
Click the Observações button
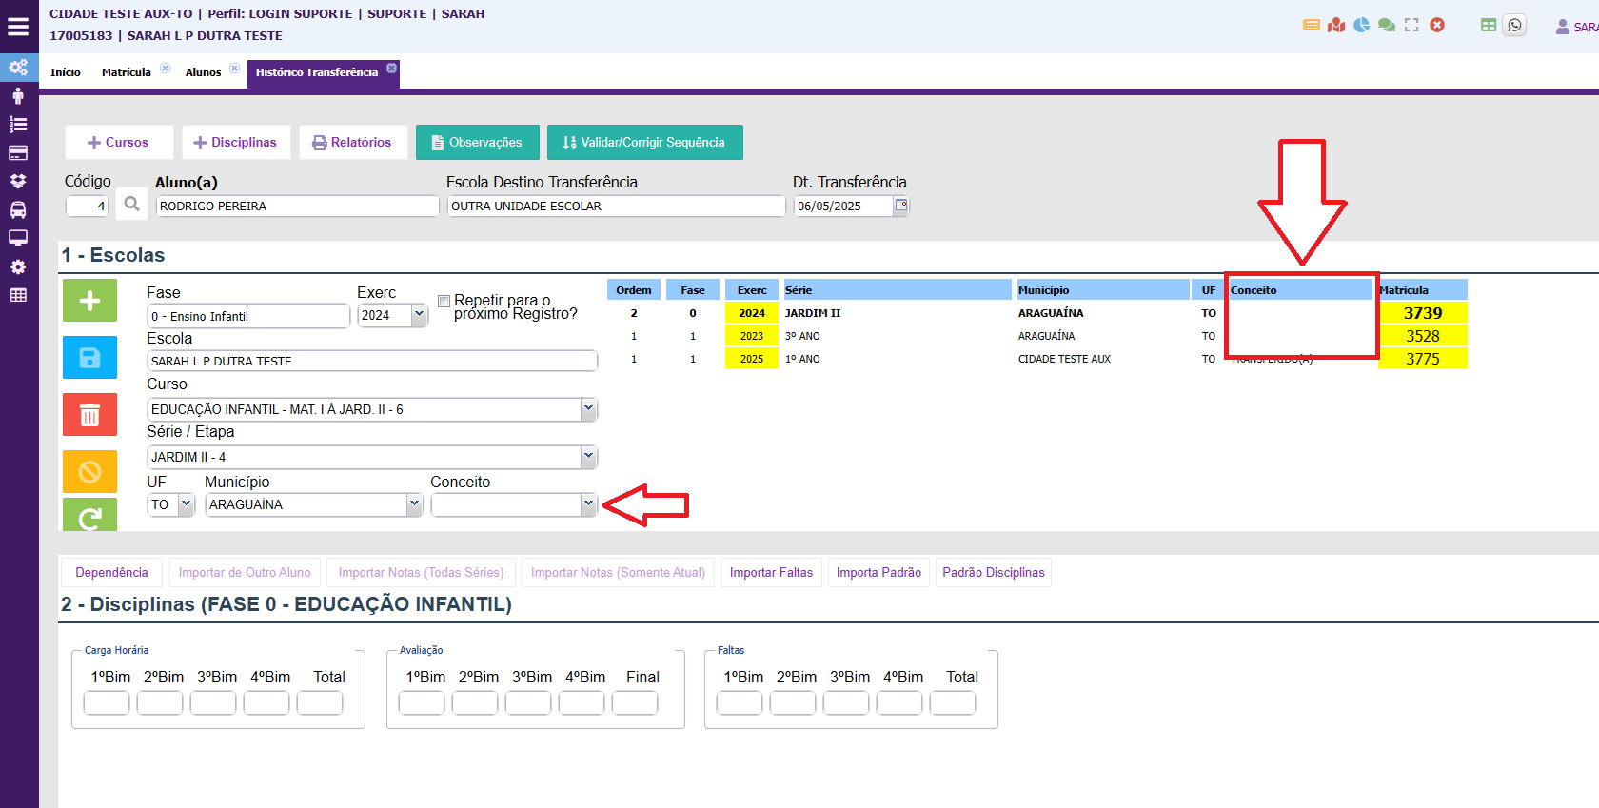coord(477,143)
